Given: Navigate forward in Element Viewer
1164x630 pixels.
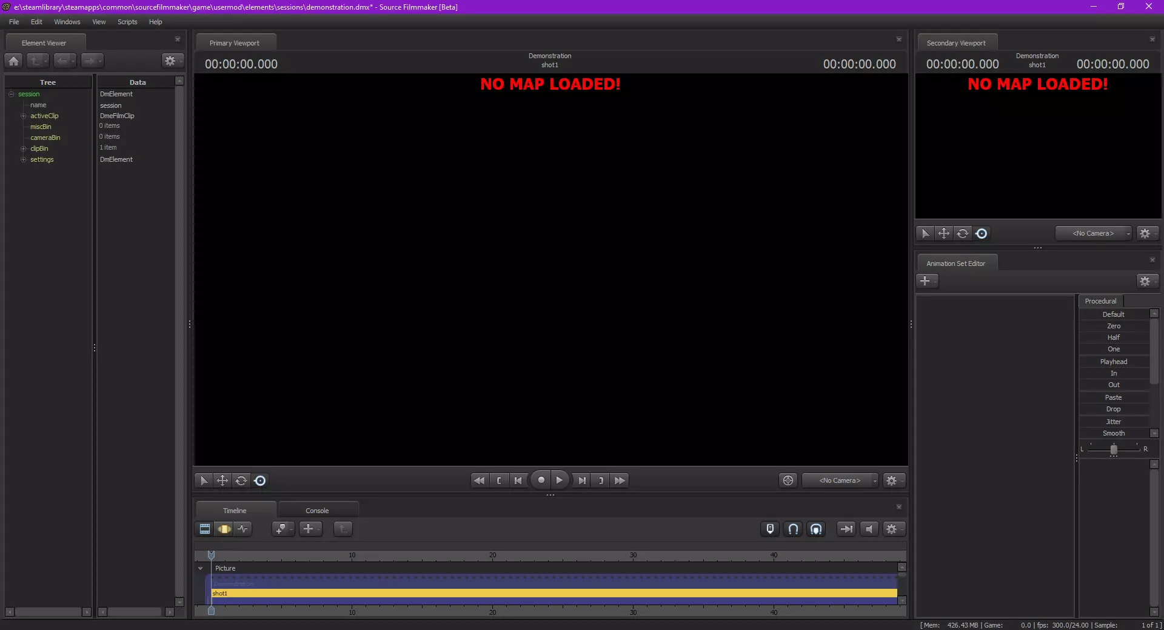Looking at the screenshot, I should [92, 61].
